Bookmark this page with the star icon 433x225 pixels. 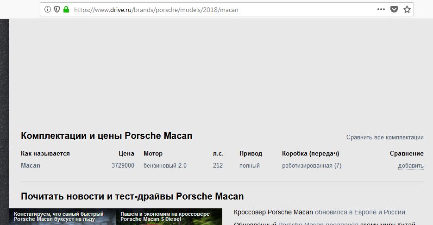click(407, 10)
